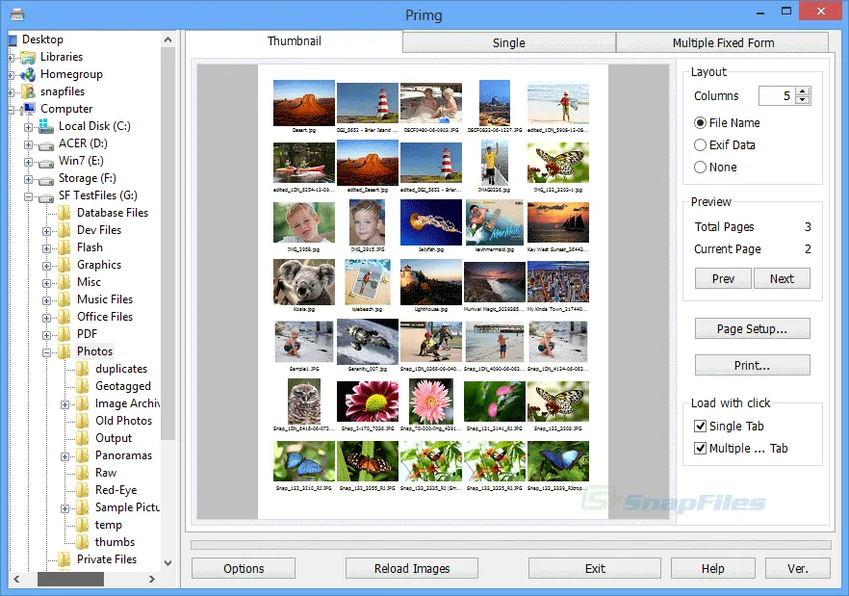
Task: Open the Options button
Action: (x=244, y=568)
